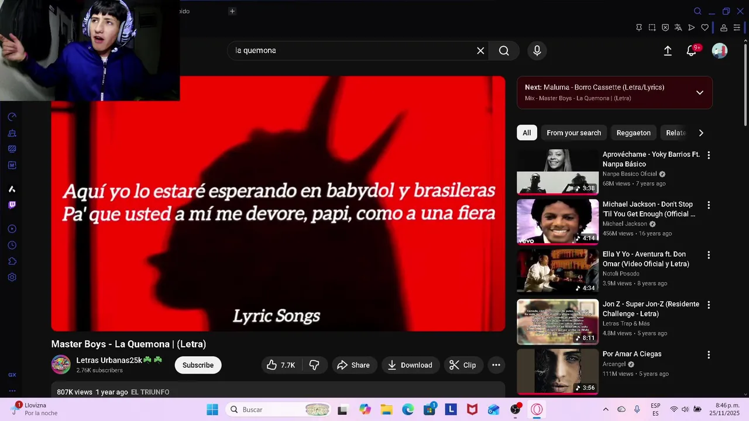
Task: Dislike the video
Action: [x=314, y=365]
